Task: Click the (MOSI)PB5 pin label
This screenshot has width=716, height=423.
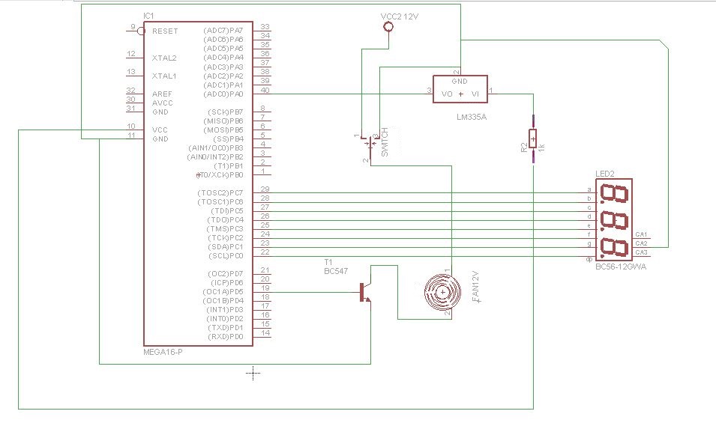Action: 223,130
